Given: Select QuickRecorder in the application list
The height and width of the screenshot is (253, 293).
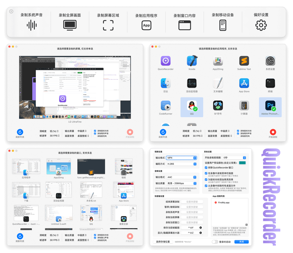Looking at the screenshot, I should click(x=165, y=61).
